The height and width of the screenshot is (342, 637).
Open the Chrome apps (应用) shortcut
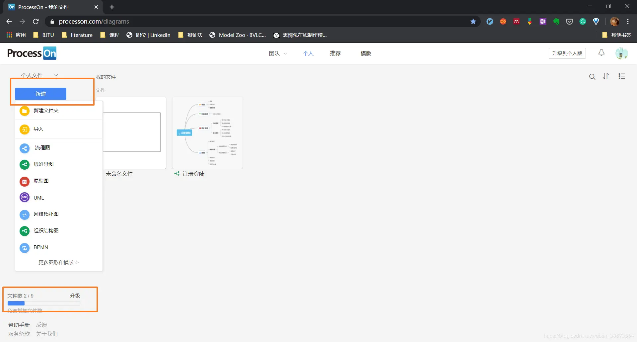coord(16,35)
